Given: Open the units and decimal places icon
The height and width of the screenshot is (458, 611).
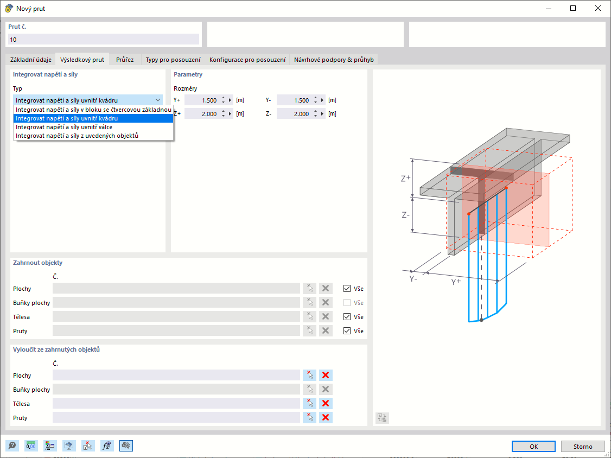Looking at the screenshot, I should pos(31,446).
